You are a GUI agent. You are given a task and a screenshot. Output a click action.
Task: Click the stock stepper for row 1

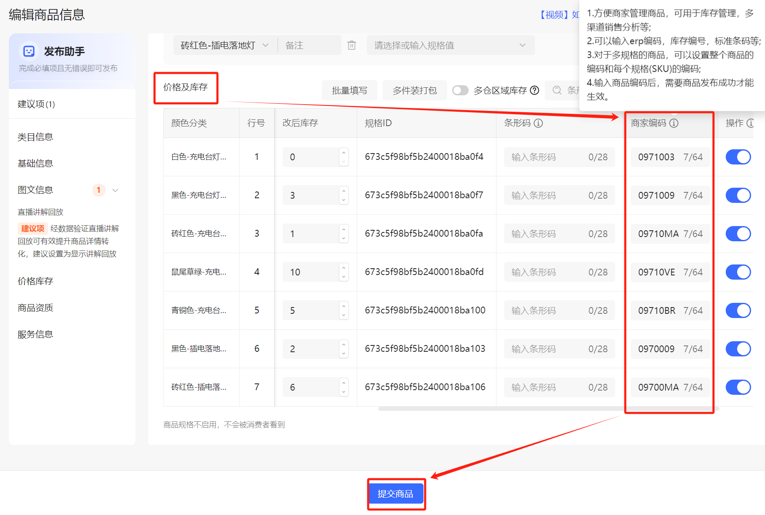click(344, 157)
